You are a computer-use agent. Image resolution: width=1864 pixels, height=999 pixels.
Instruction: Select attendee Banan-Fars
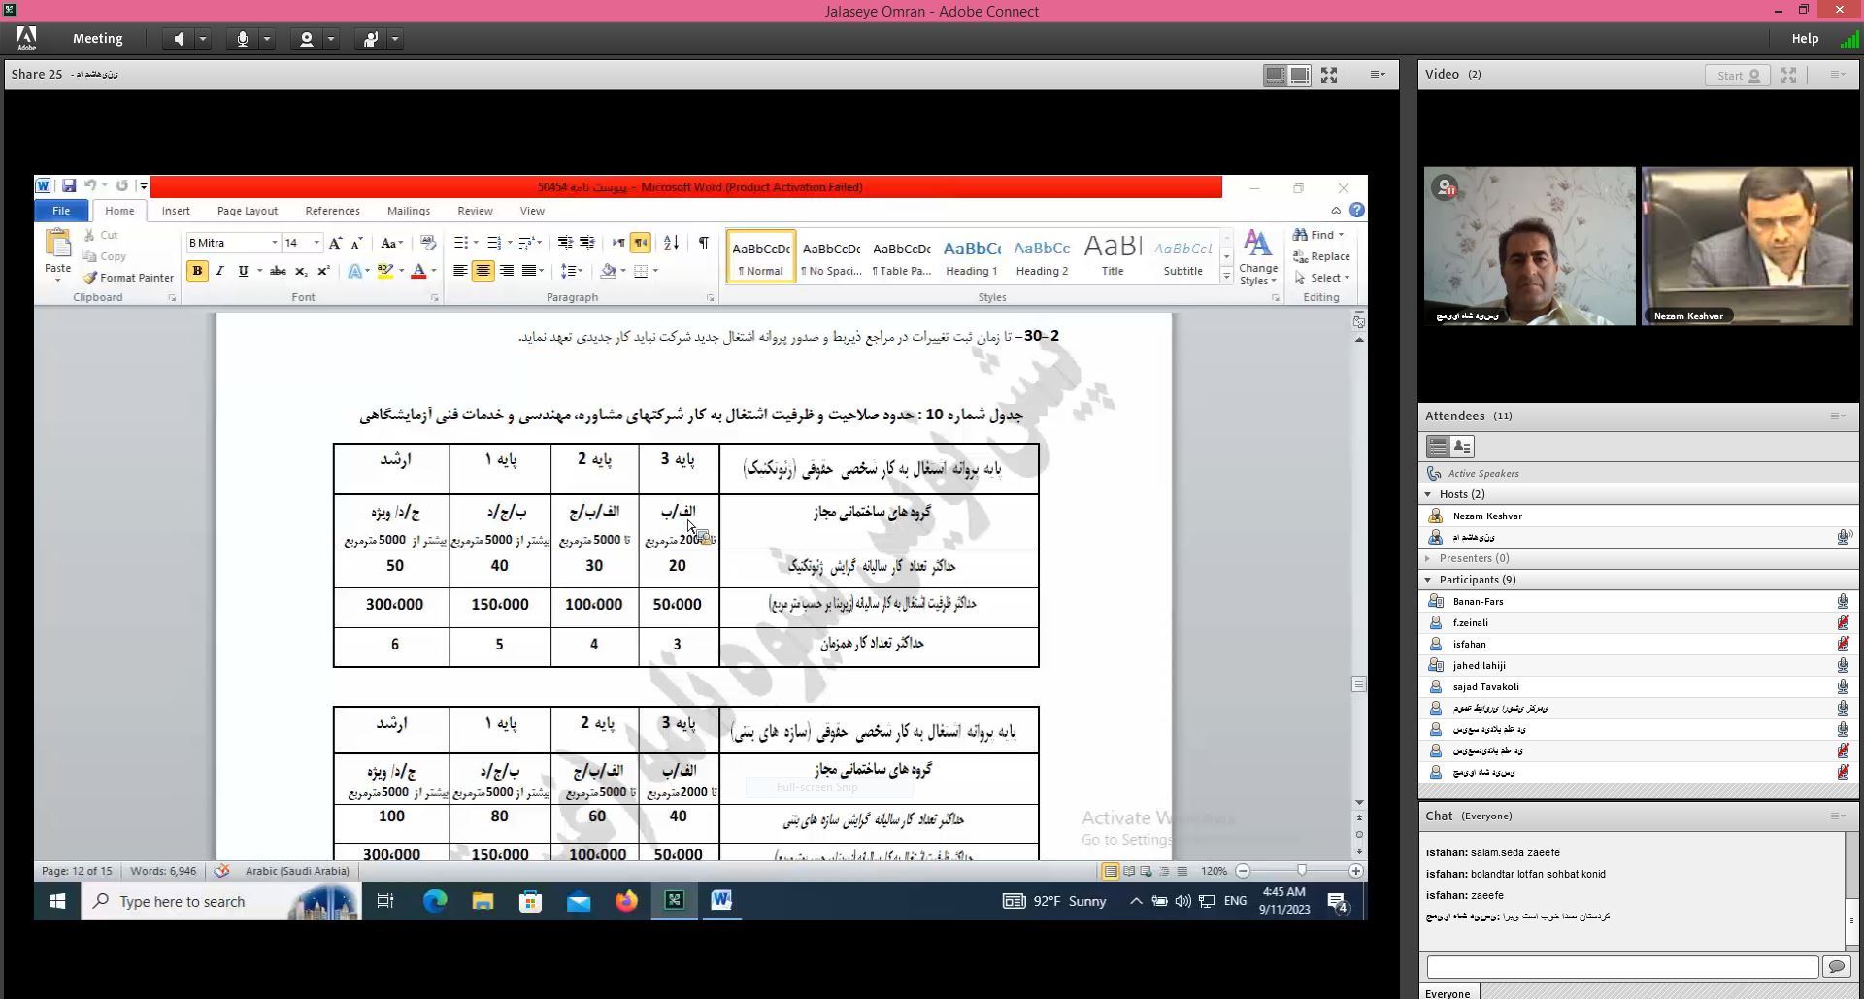(x=1638, y=602)
